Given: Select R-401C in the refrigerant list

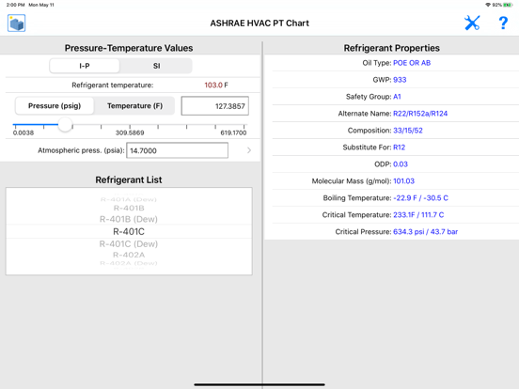Looking at the screenshot, I should (x=129, y=231).
